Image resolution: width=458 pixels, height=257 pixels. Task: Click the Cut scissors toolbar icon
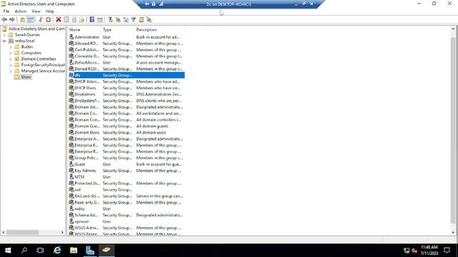(x=41, y=19)
